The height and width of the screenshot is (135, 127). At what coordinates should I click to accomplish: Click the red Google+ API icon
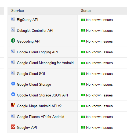coord(13,127)
